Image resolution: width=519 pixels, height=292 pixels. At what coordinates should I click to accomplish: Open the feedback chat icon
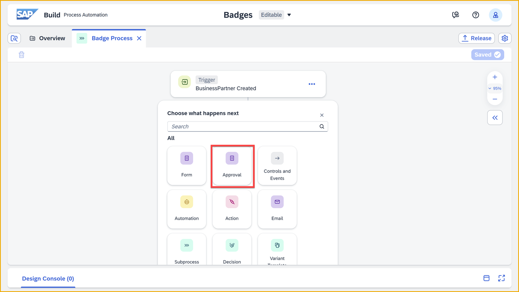[456, 15]
